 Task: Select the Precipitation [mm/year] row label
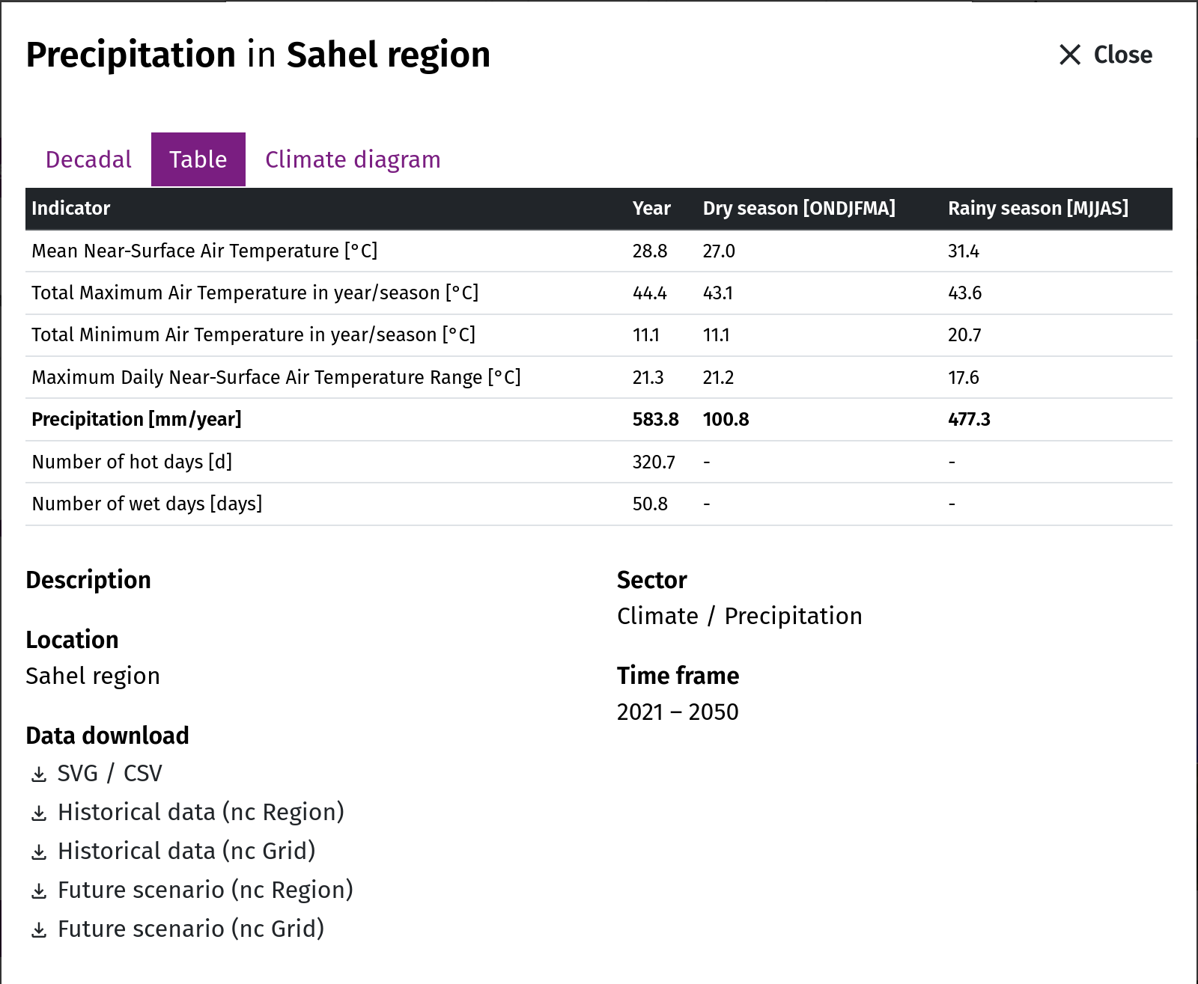[136, 419]
